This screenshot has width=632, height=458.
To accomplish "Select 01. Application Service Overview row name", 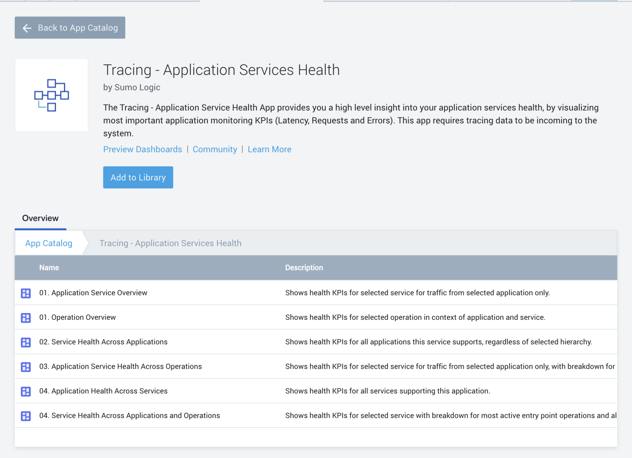I will coord(93,293).
